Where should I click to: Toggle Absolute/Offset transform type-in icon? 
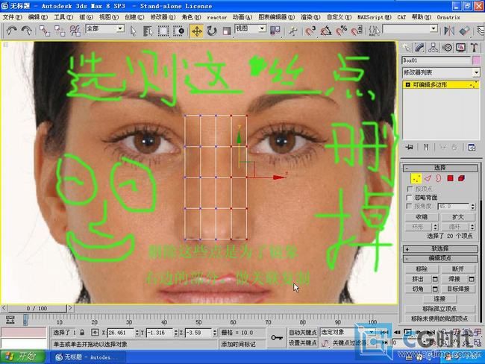95,333
